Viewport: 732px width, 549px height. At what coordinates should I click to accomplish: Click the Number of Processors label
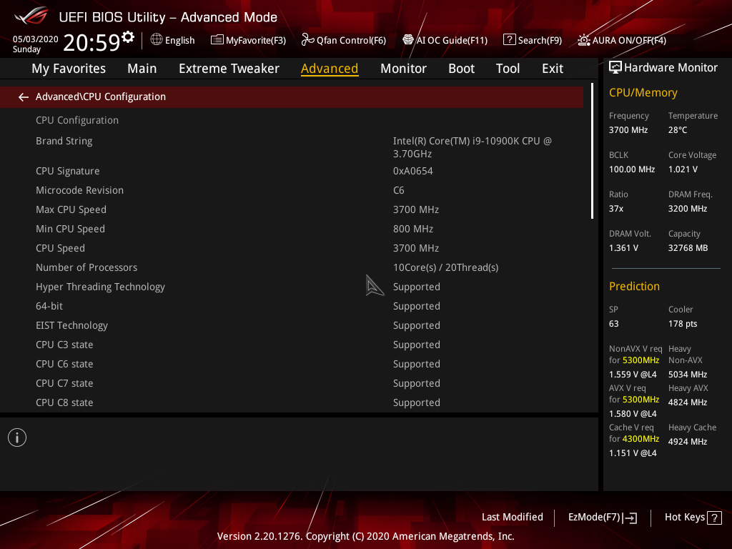(86, 267)
